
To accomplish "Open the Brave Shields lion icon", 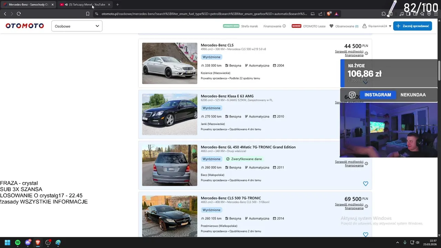I will [x=329, y=14].
